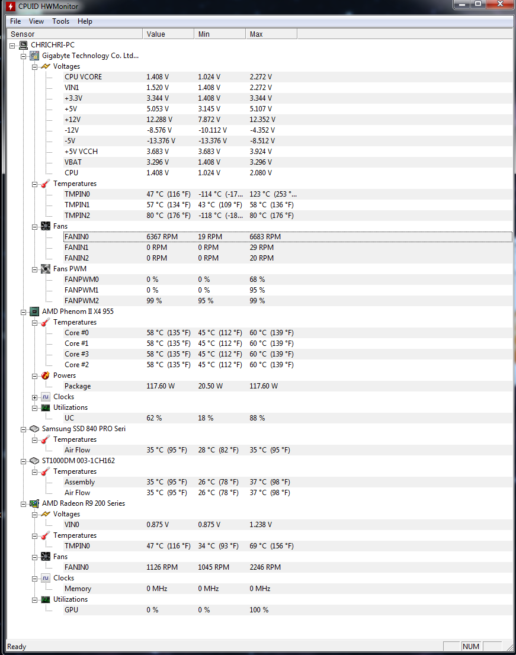The image size is (516, 655).
Task: Collapse the AMD Phenom II X4 955 node
Action: [x=23, y=312]
